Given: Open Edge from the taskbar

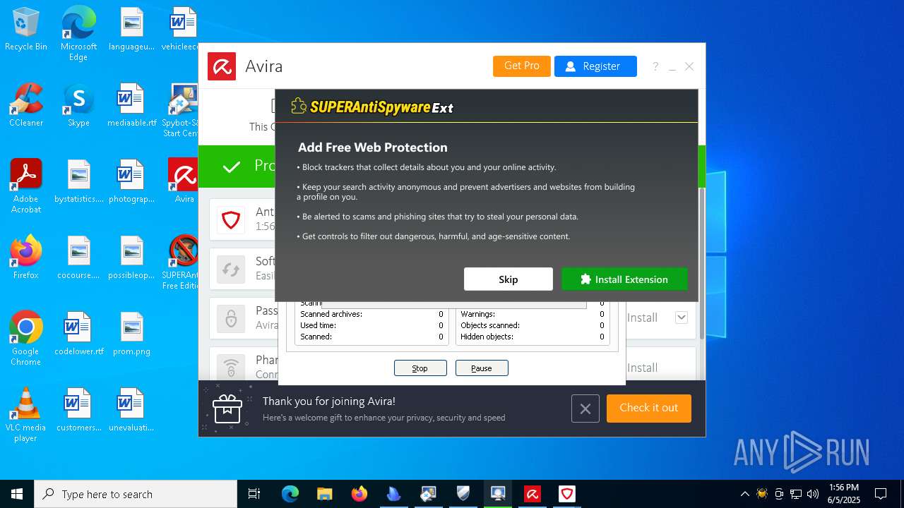Looking at the screenshot, I should tap(290, 494).
